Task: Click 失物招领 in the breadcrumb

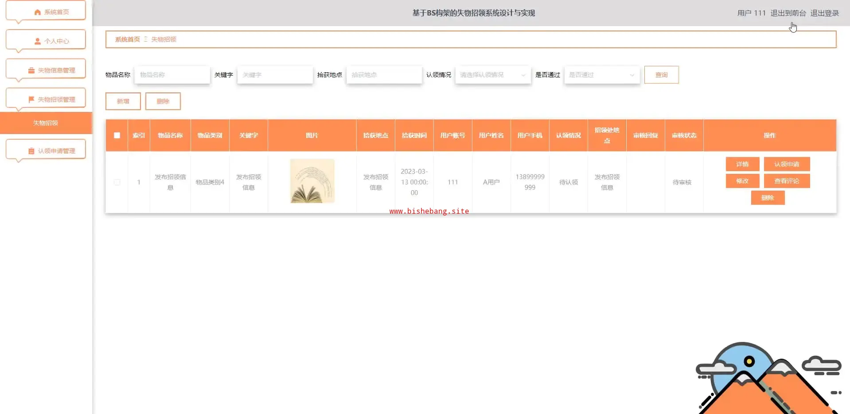Action: tap(164, 39)
